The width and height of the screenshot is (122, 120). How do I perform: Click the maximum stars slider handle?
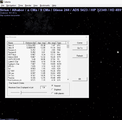click(x=21, y=93)
